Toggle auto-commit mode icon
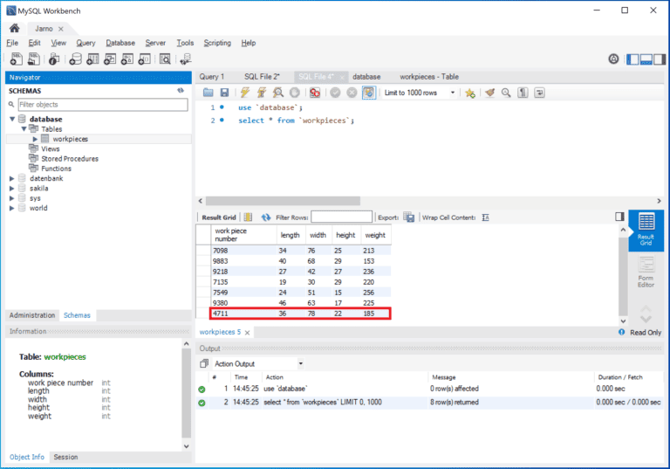The height and width of the screenshot is (469, 670). pyautogui.click(x=369, y=93)
